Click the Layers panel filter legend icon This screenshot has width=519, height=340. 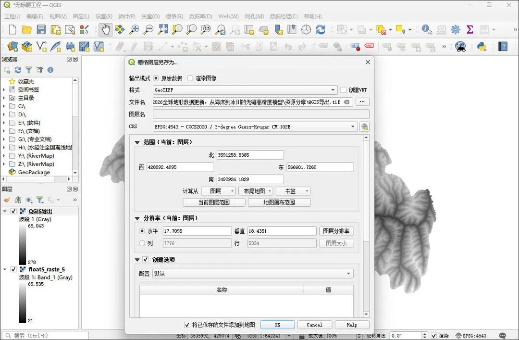[x=40, y=200]
